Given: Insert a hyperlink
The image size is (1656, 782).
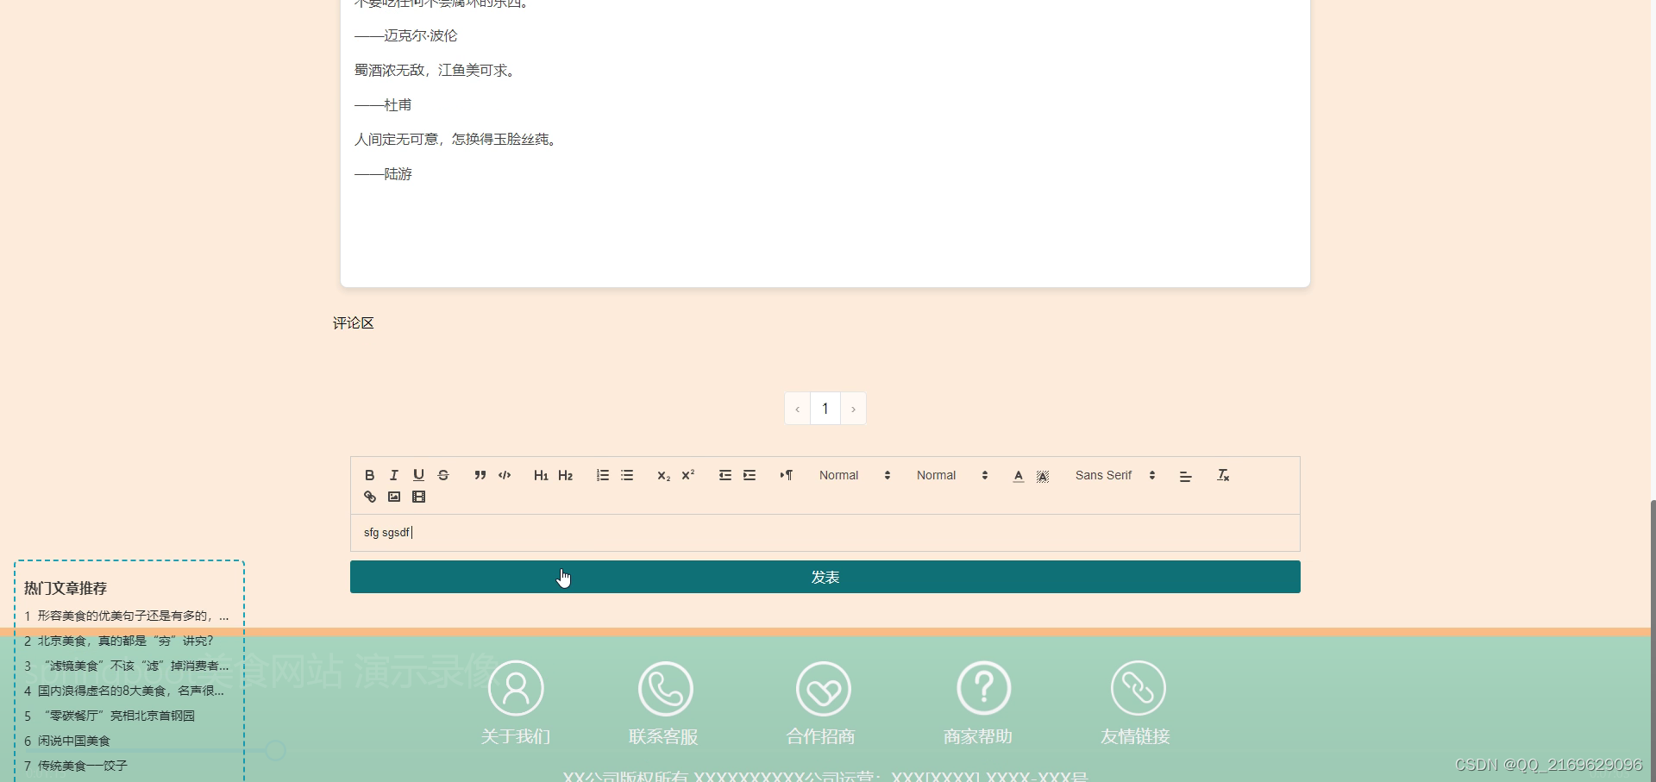Looking at the screenshot, I should coord(370,497).
